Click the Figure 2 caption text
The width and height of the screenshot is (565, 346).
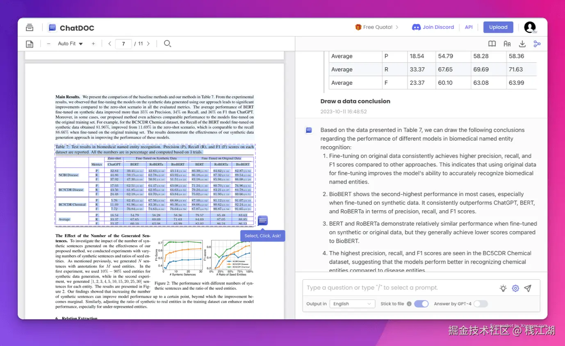pos(204,286)
